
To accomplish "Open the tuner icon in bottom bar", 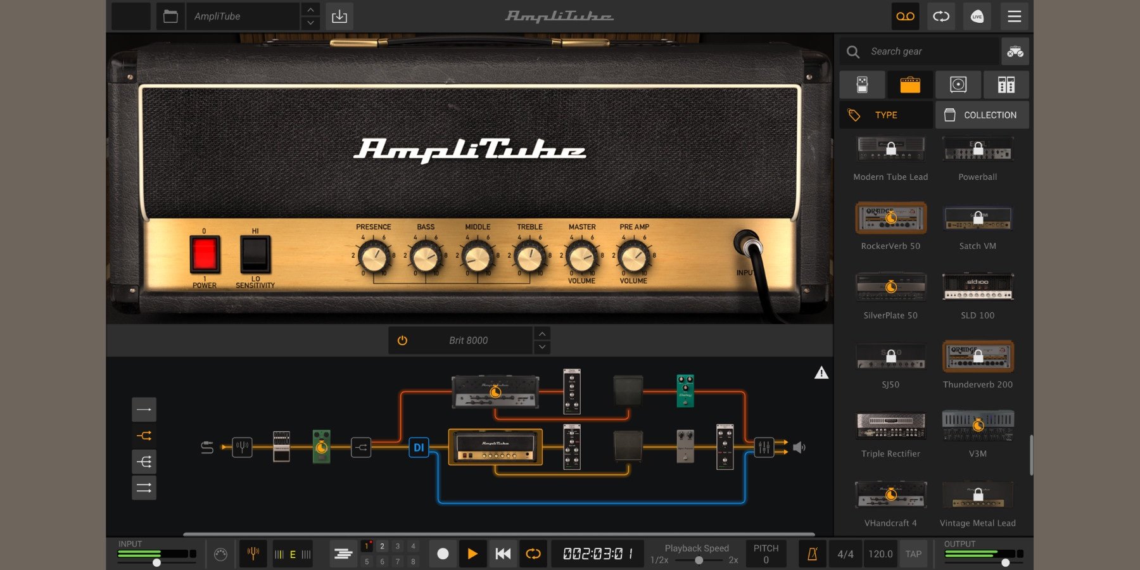I will tap(253, 554).
